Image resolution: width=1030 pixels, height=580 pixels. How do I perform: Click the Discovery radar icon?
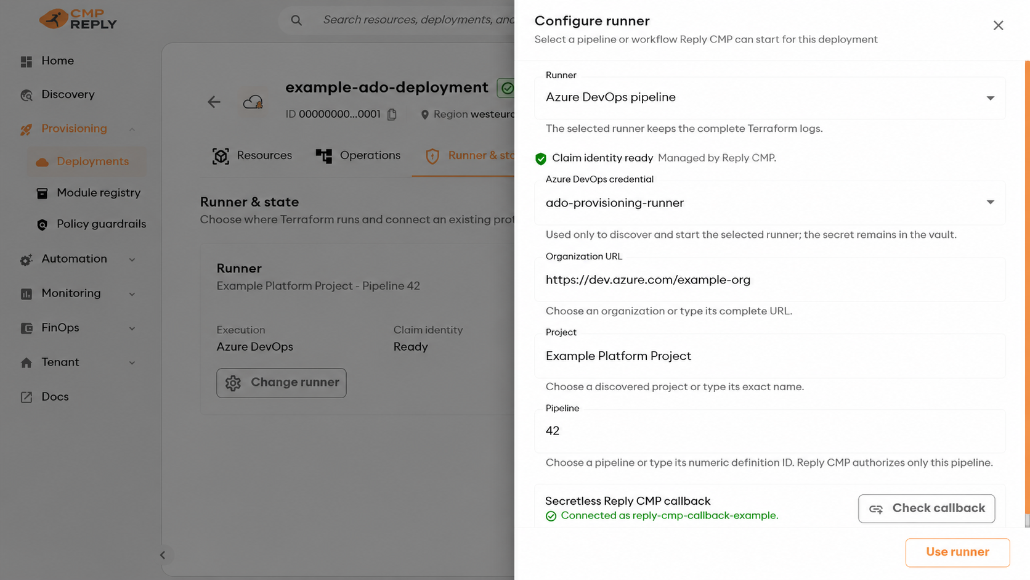[x=26, y=96]
